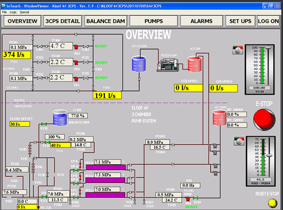The image size is (283, 210).
Task: Click the green HP-A valve
Action: 76,170
